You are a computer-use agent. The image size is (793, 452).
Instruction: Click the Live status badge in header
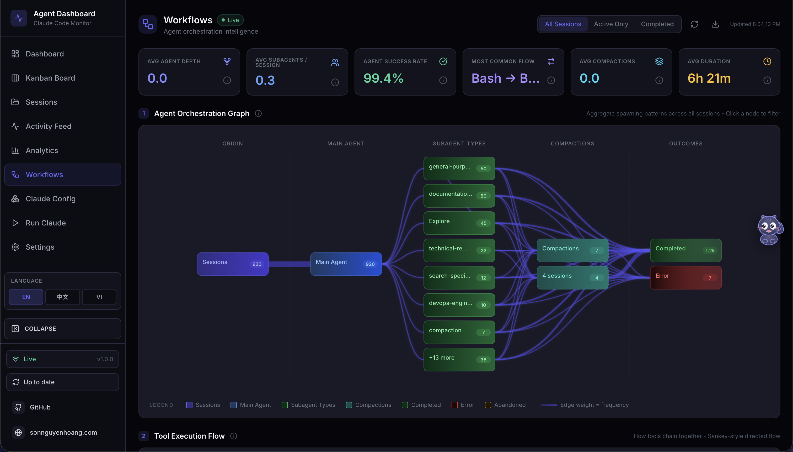(231, 20)
